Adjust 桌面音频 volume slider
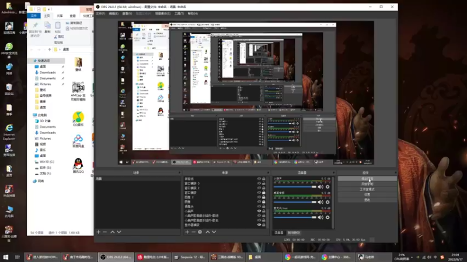Viewport: 467px width, 262px height. tap(295, 202)
